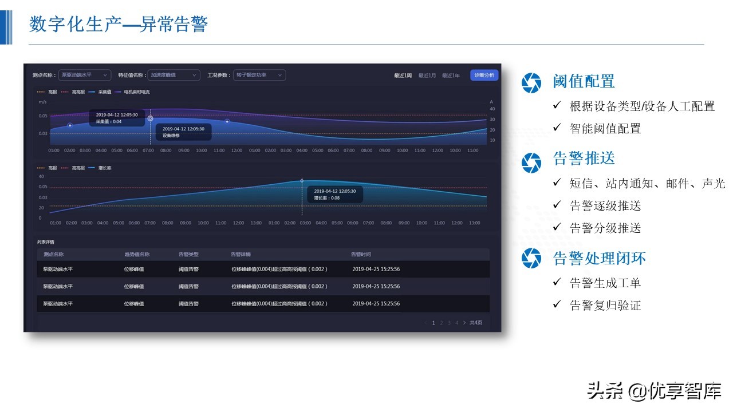
Task: Click the 告警处理闭环 heading
Action: click(x=600, y=258)
